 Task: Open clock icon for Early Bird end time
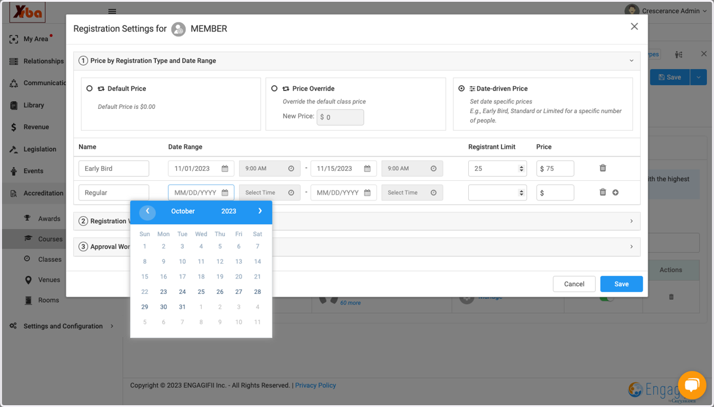click(434, 169)
